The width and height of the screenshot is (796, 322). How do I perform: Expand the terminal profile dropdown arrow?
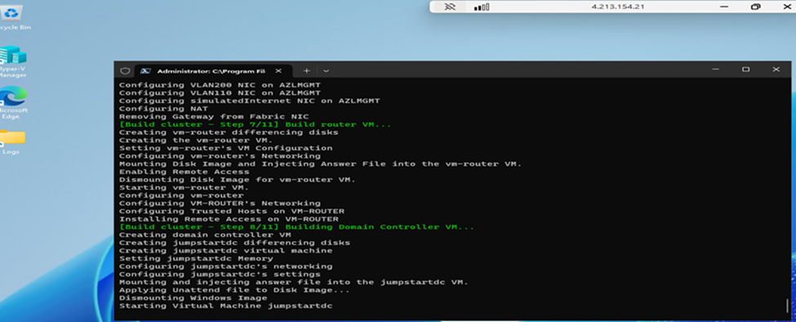coord(326,71)
